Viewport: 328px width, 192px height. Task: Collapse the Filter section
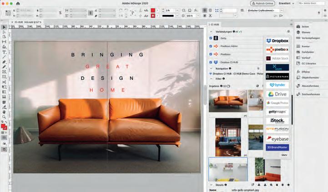point(211,79)
